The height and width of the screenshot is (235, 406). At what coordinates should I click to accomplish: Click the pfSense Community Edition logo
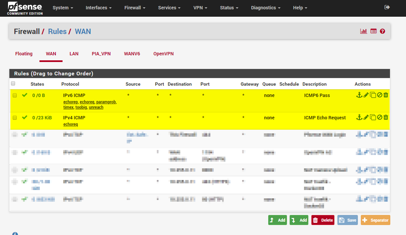[x=25, y=8]
